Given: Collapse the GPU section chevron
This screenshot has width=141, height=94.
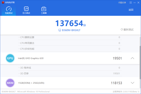Looking at the screenshot, I should click(132, 58).
